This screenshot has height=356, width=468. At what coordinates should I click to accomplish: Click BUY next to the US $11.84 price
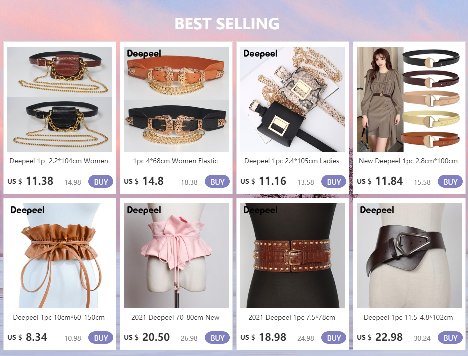(450, 182)
